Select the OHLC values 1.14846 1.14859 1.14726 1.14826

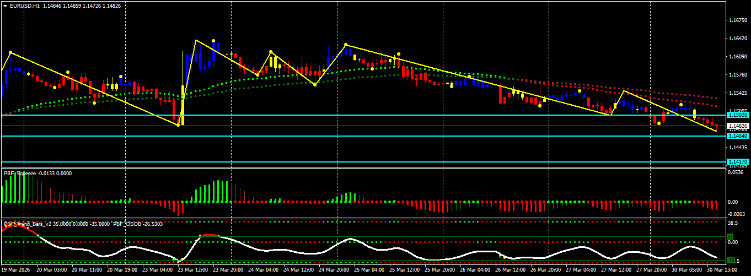click(82, 6)
